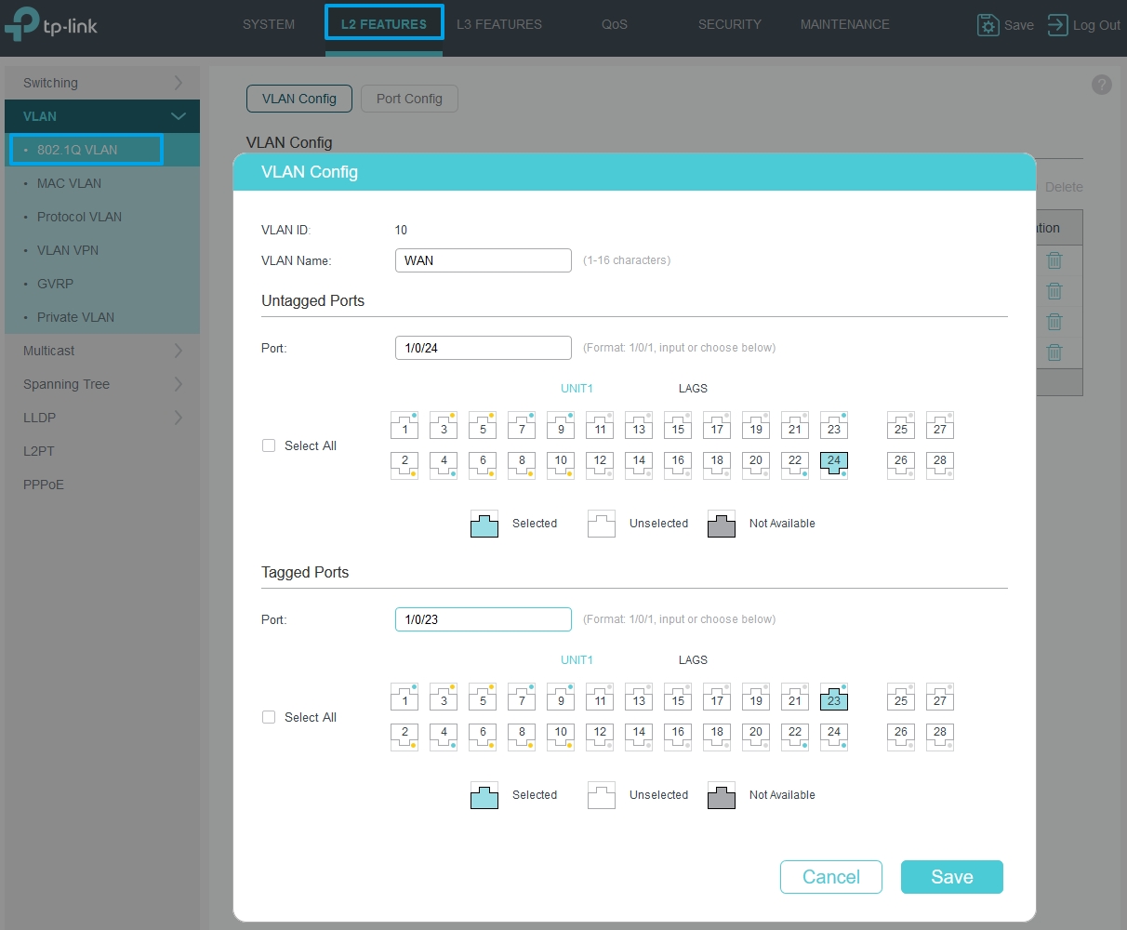This screenshot has height=930, width=1127.
Task: Expand the Spanning Tree section
Action: (102, 384)
